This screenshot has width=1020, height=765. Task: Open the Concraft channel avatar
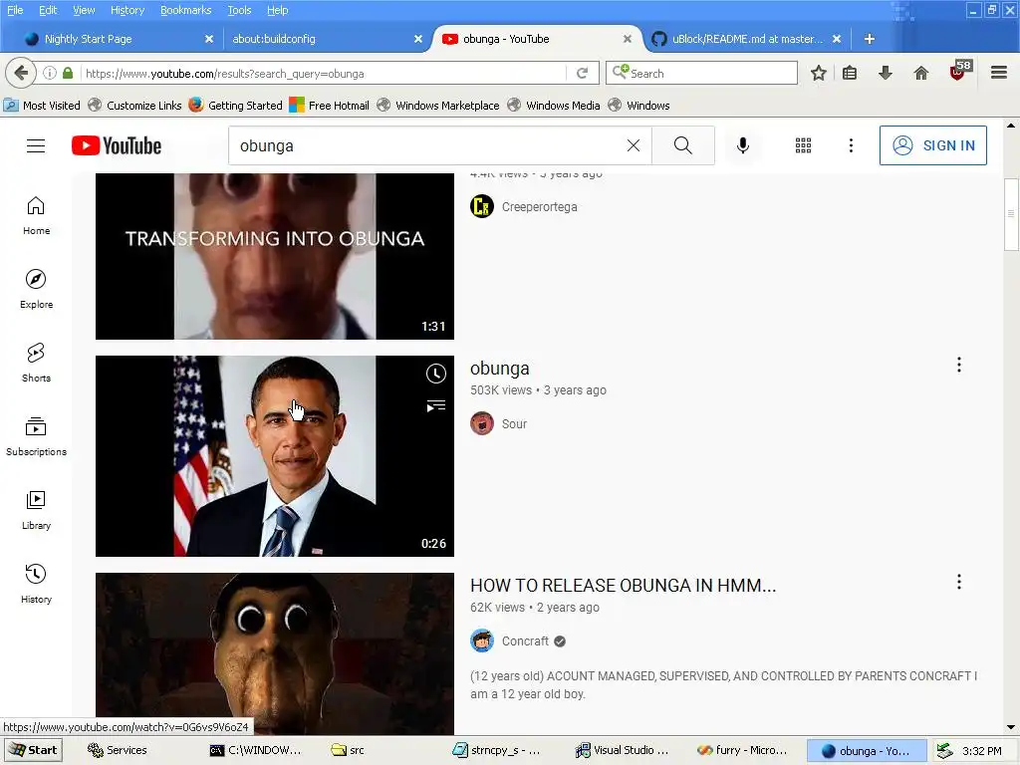(482, 640)
